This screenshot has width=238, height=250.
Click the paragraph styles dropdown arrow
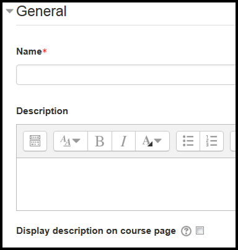76,141
